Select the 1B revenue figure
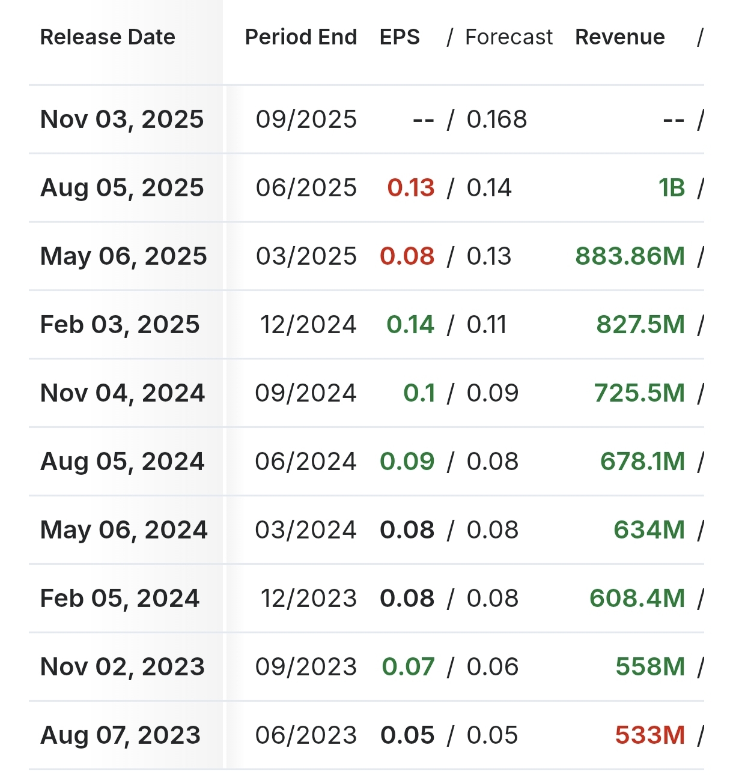 pos(671,188)
